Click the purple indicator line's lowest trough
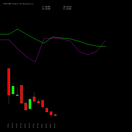132x132 pixels. coord(35,62)
